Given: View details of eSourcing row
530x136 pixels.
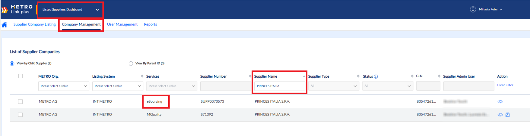Looking at the screenshot, I should 500,102.
